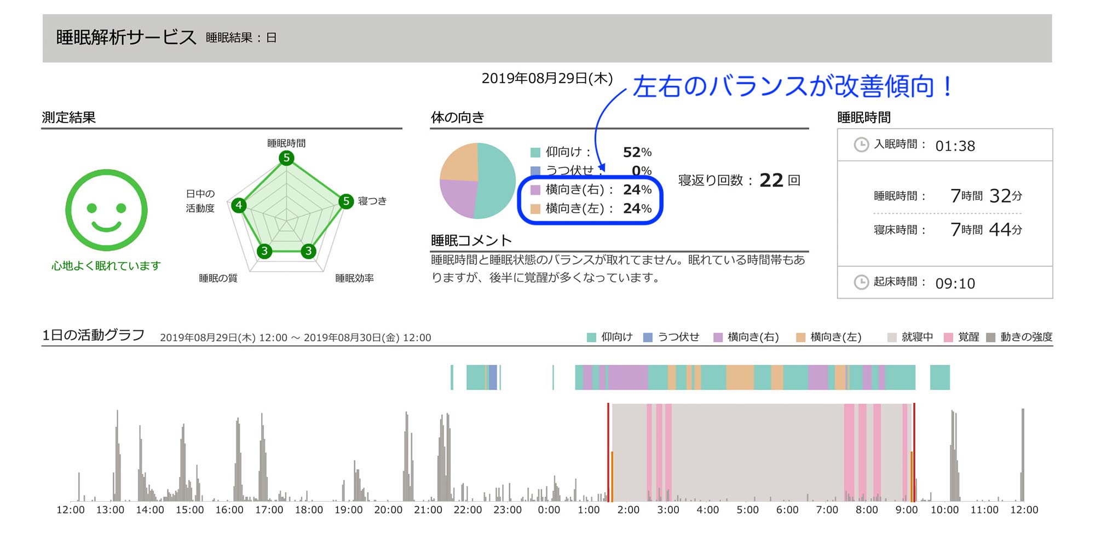1095x547 pixels.
Task: Click the 寝返り回数 value 22 回
Action: point(780,180)
